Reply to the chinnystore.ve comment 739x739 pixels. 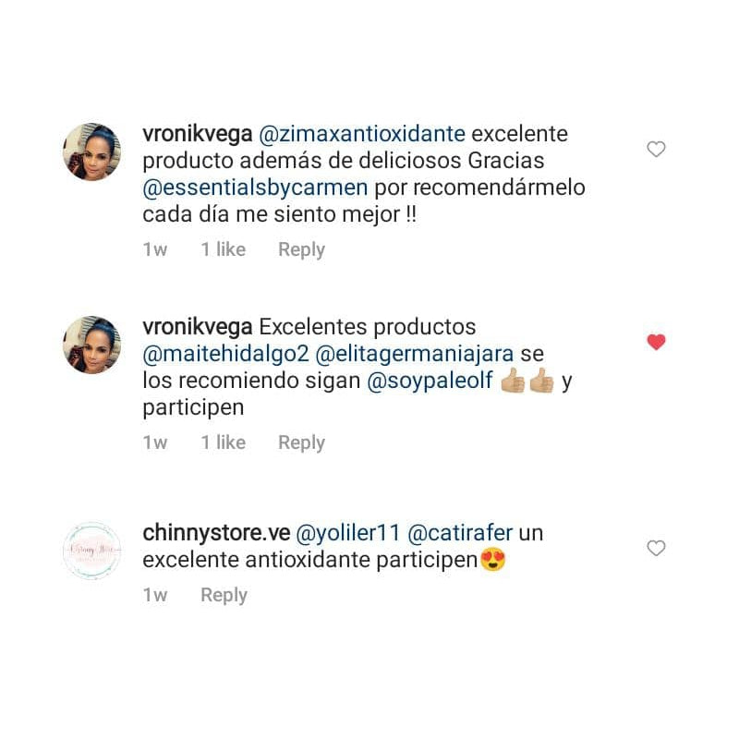tap(224, 595)
